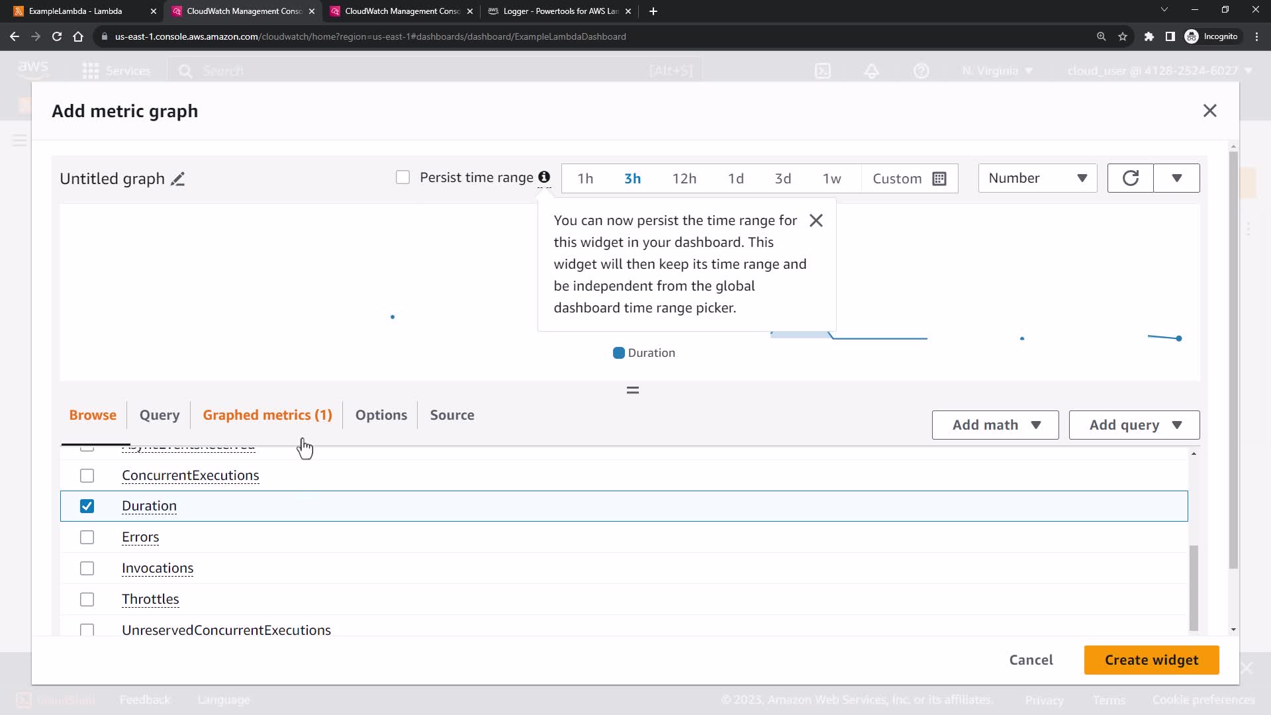Check the Invocations metric checkbox

pyautogui.click(x=87, y=568)
